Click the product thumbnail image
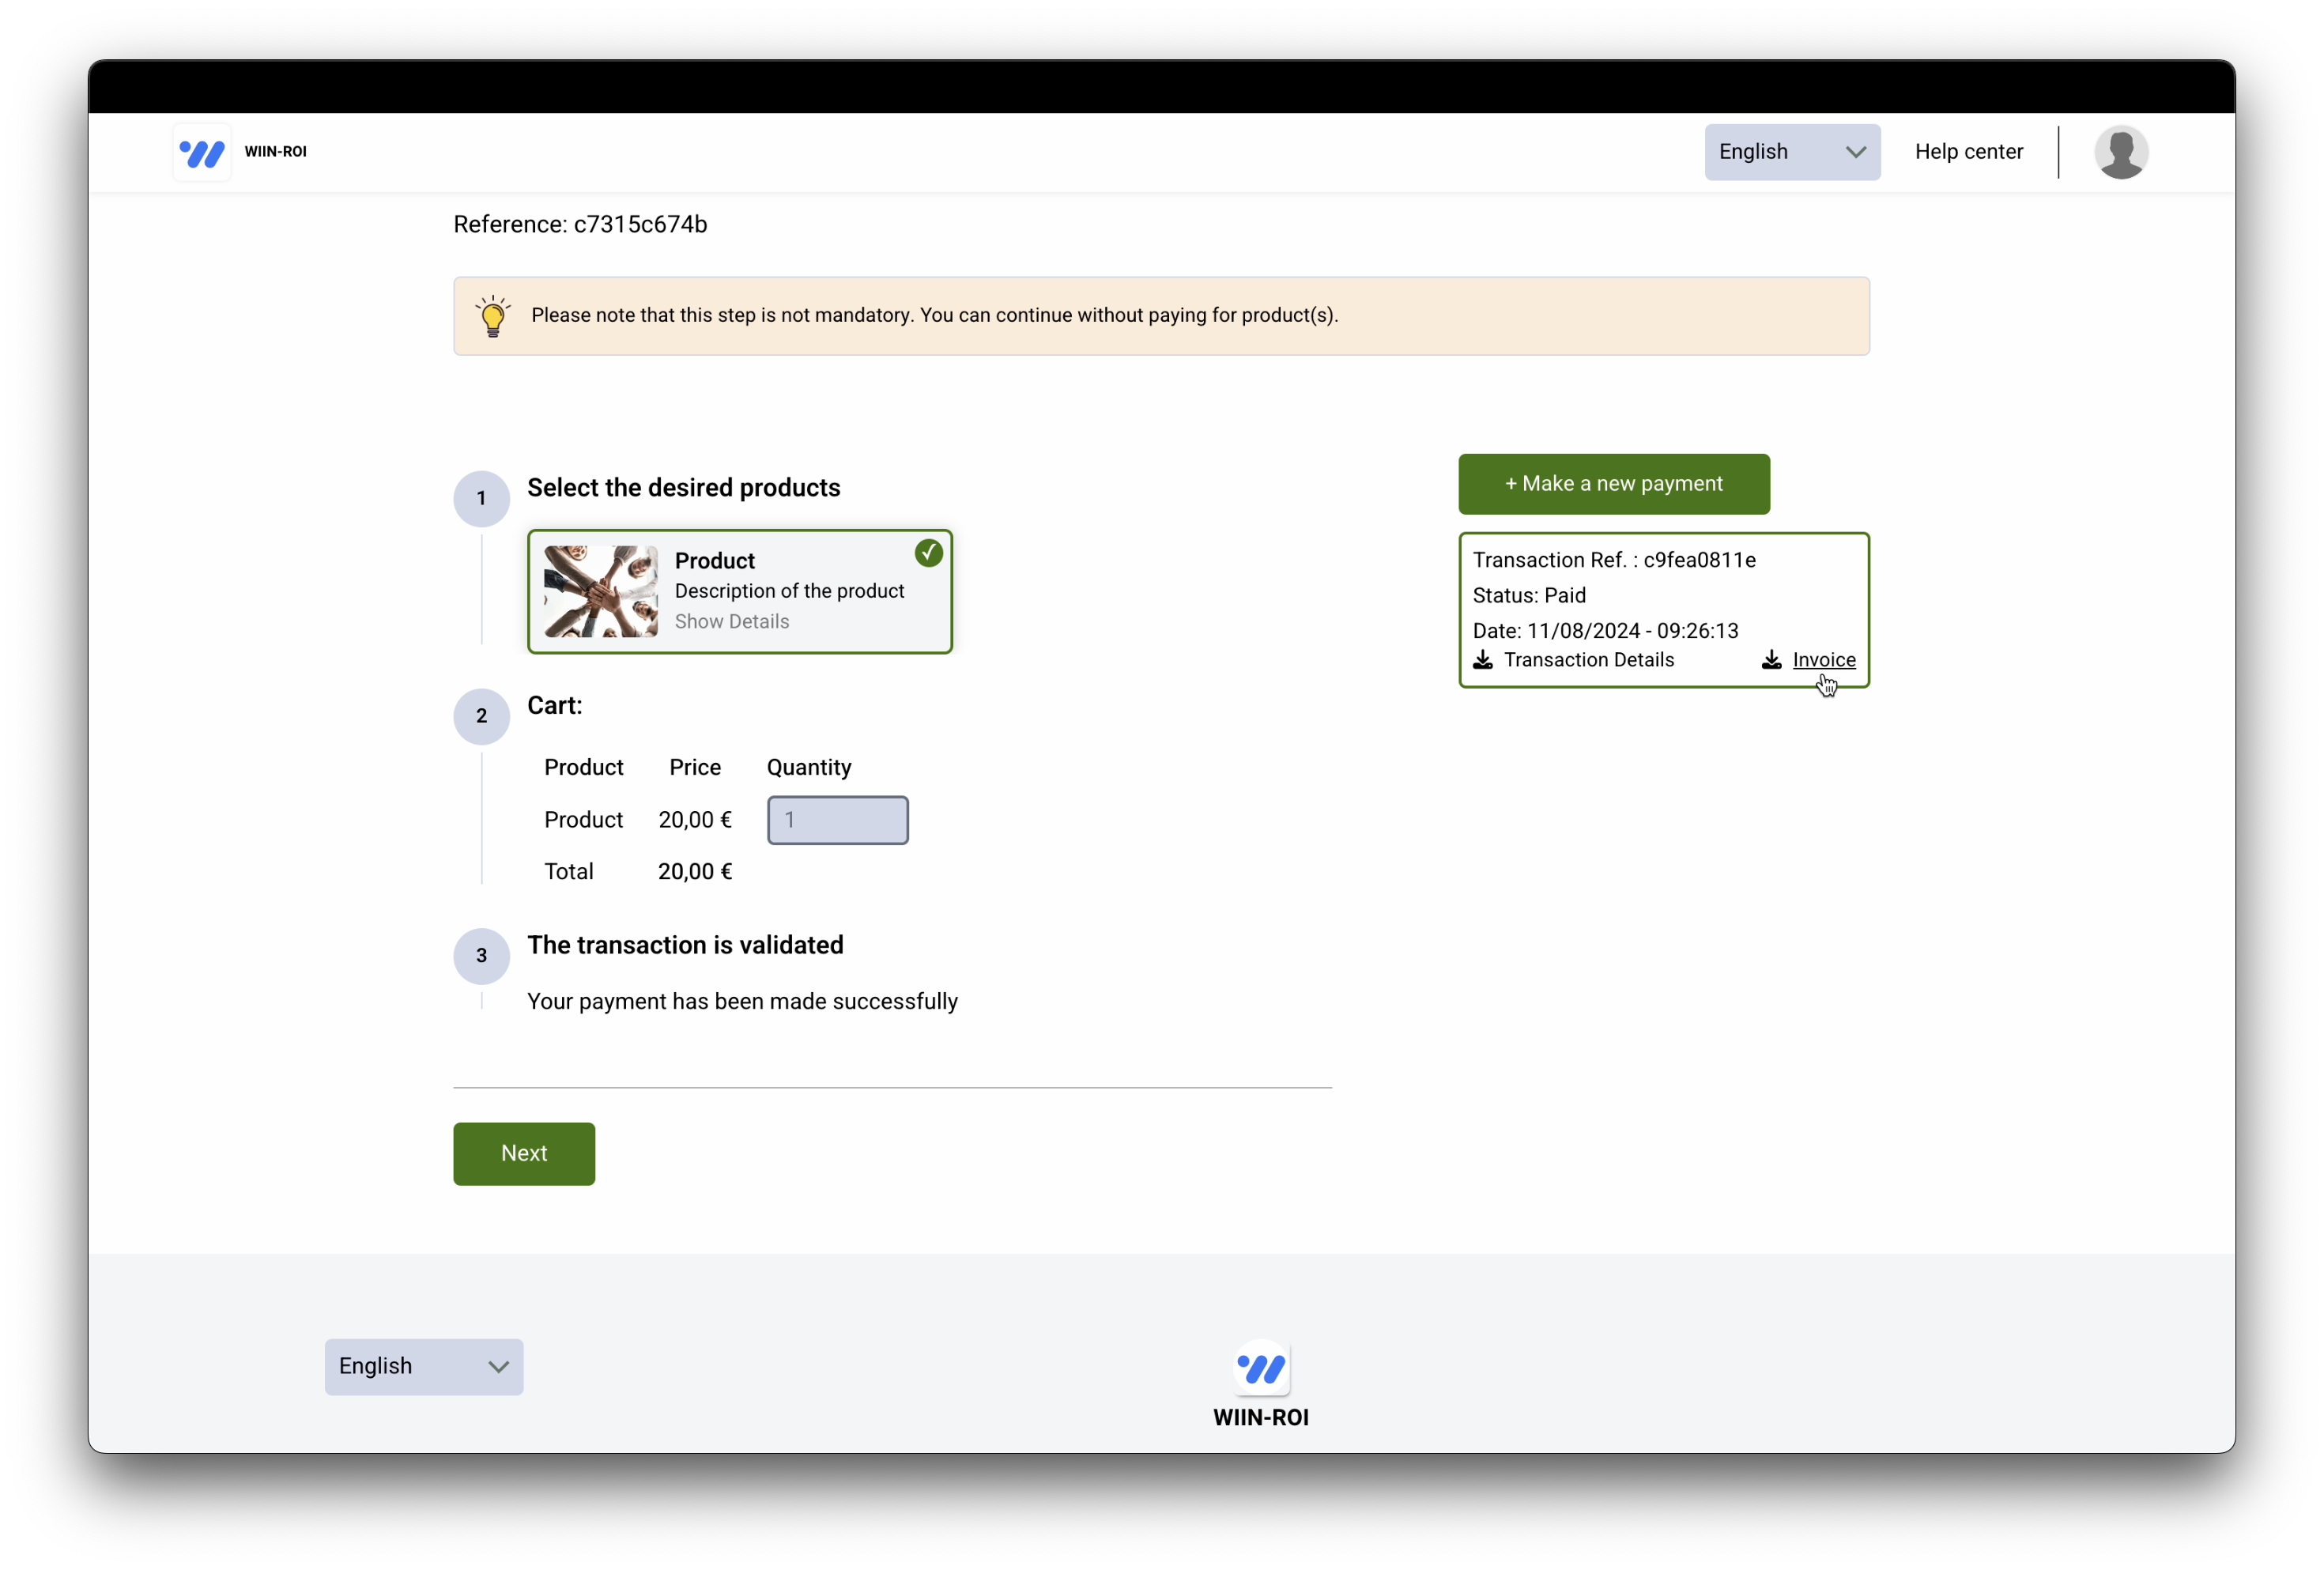Screen dimensions: 2324x1570 (x=601, y=592)
